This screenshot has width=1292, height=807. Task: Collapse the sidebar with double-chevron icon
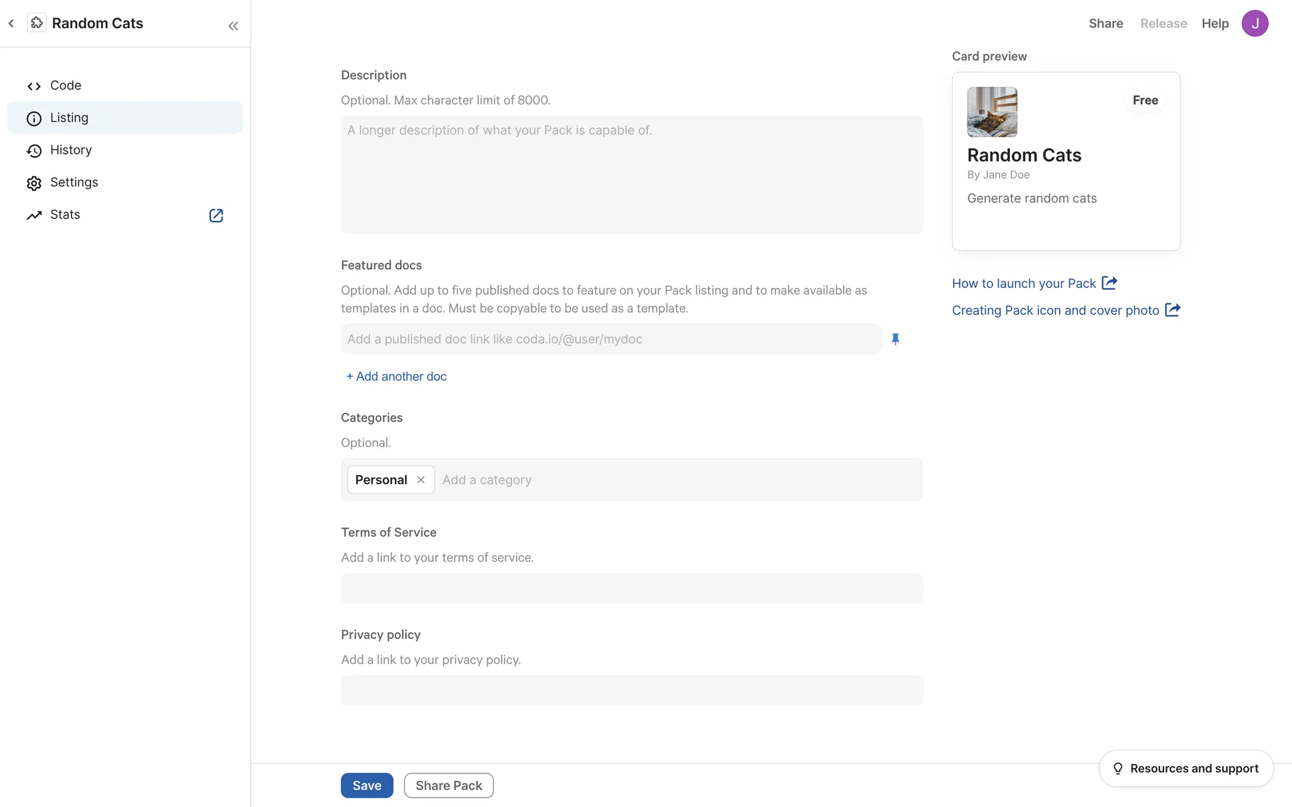233,26
